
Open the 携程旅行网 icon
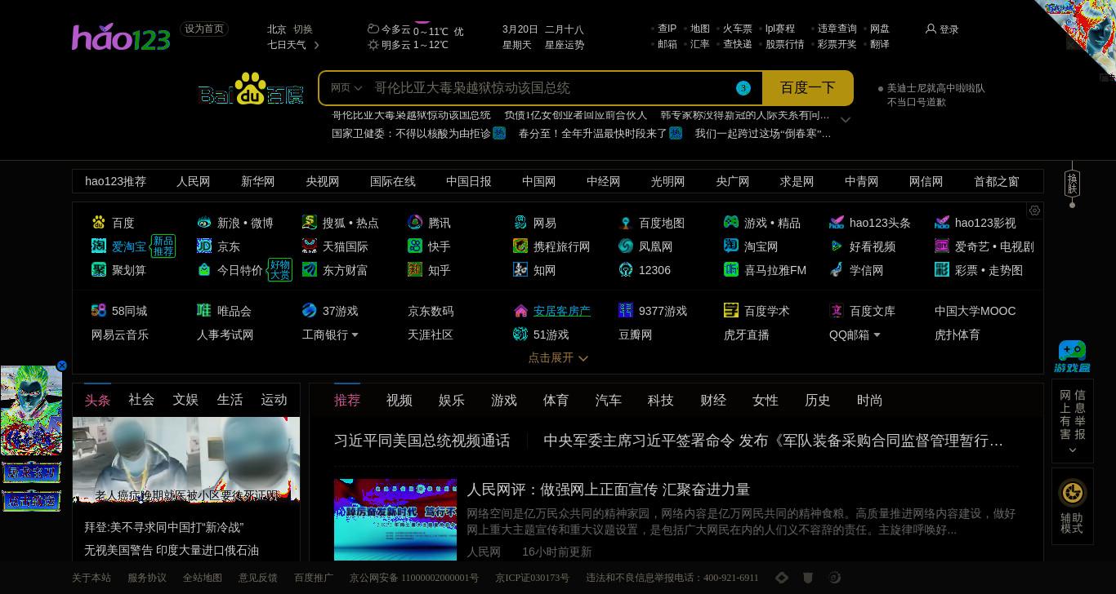click(x=520, y=246)
